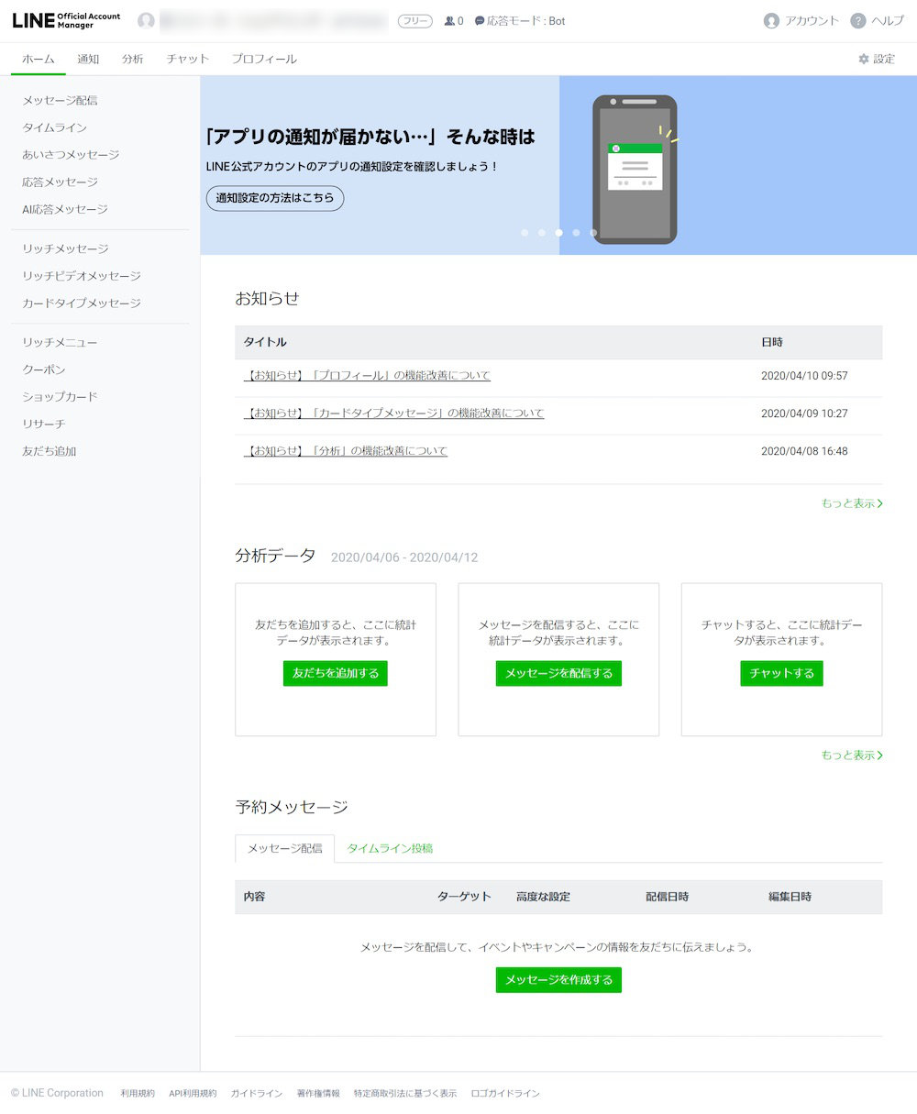The image size is (917, 1114).
Task: Open the アカウント user icon
Action: (x=771, y=20)
